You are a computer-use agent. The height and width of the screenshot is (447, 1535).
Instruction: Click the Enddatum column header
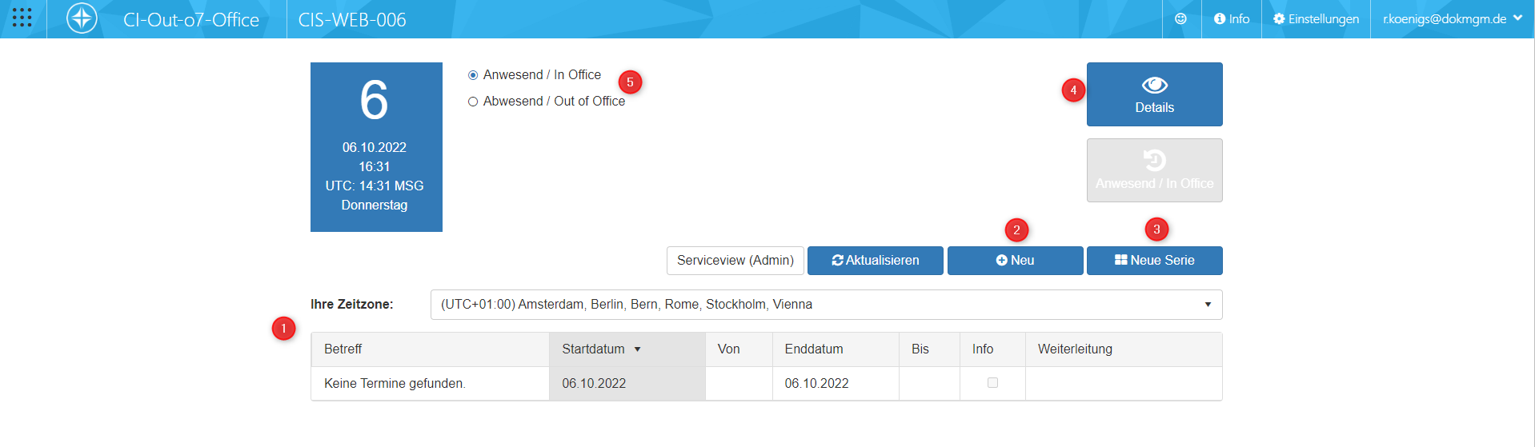(814, 349)
